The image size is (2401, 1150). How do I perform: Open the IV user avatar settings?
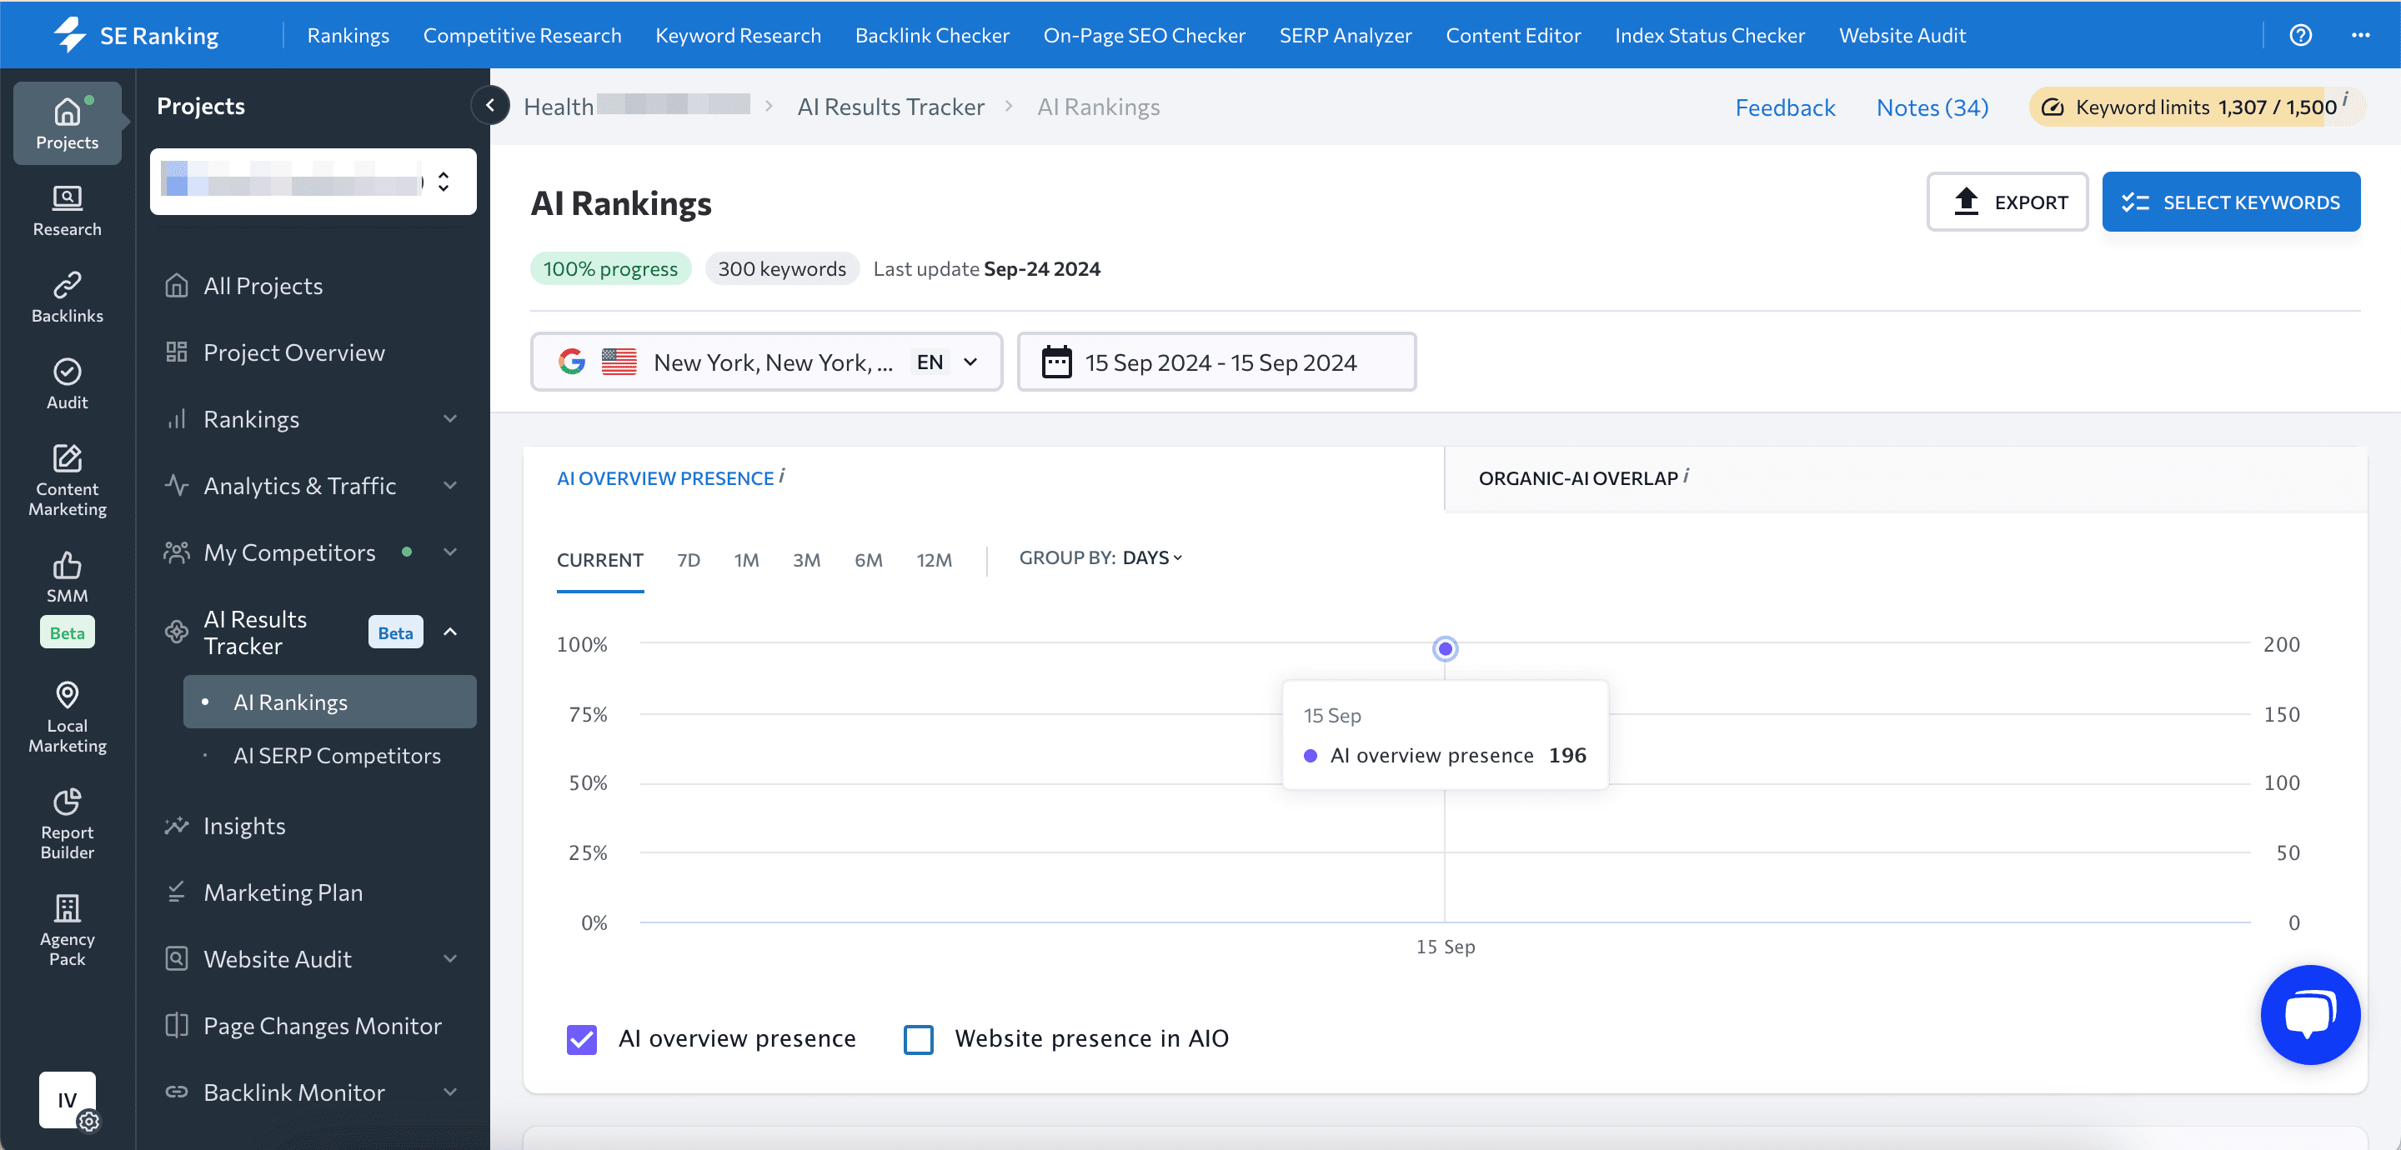(67, 1100)
